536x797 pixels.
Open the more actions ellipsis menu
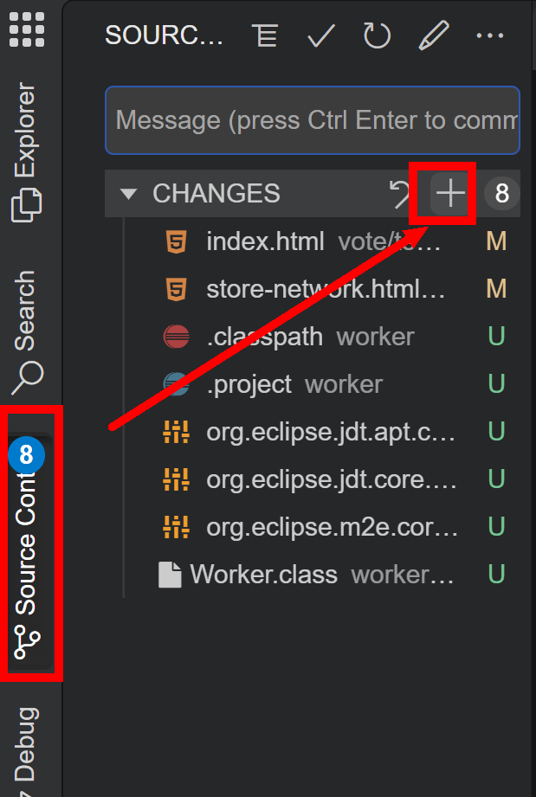tap(489, 35)
